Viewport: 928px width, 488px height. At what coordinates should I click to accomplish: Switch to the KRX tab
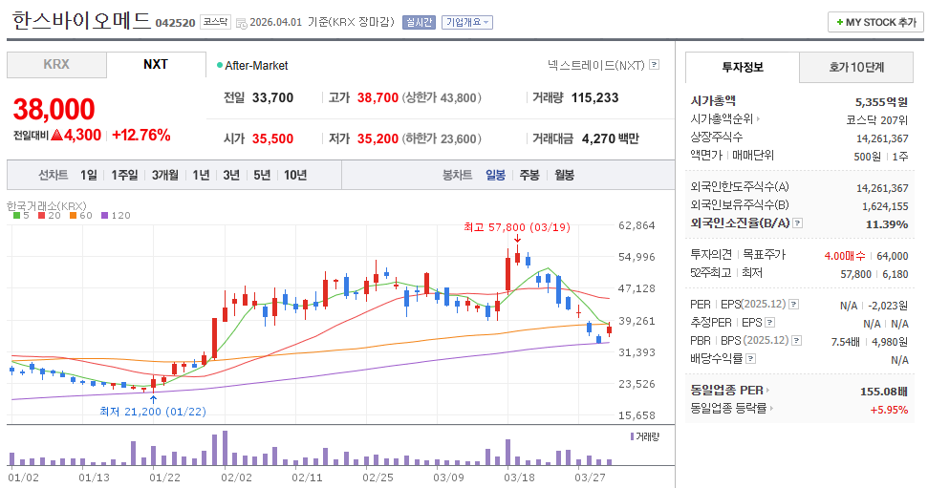[x=56, y=65]
